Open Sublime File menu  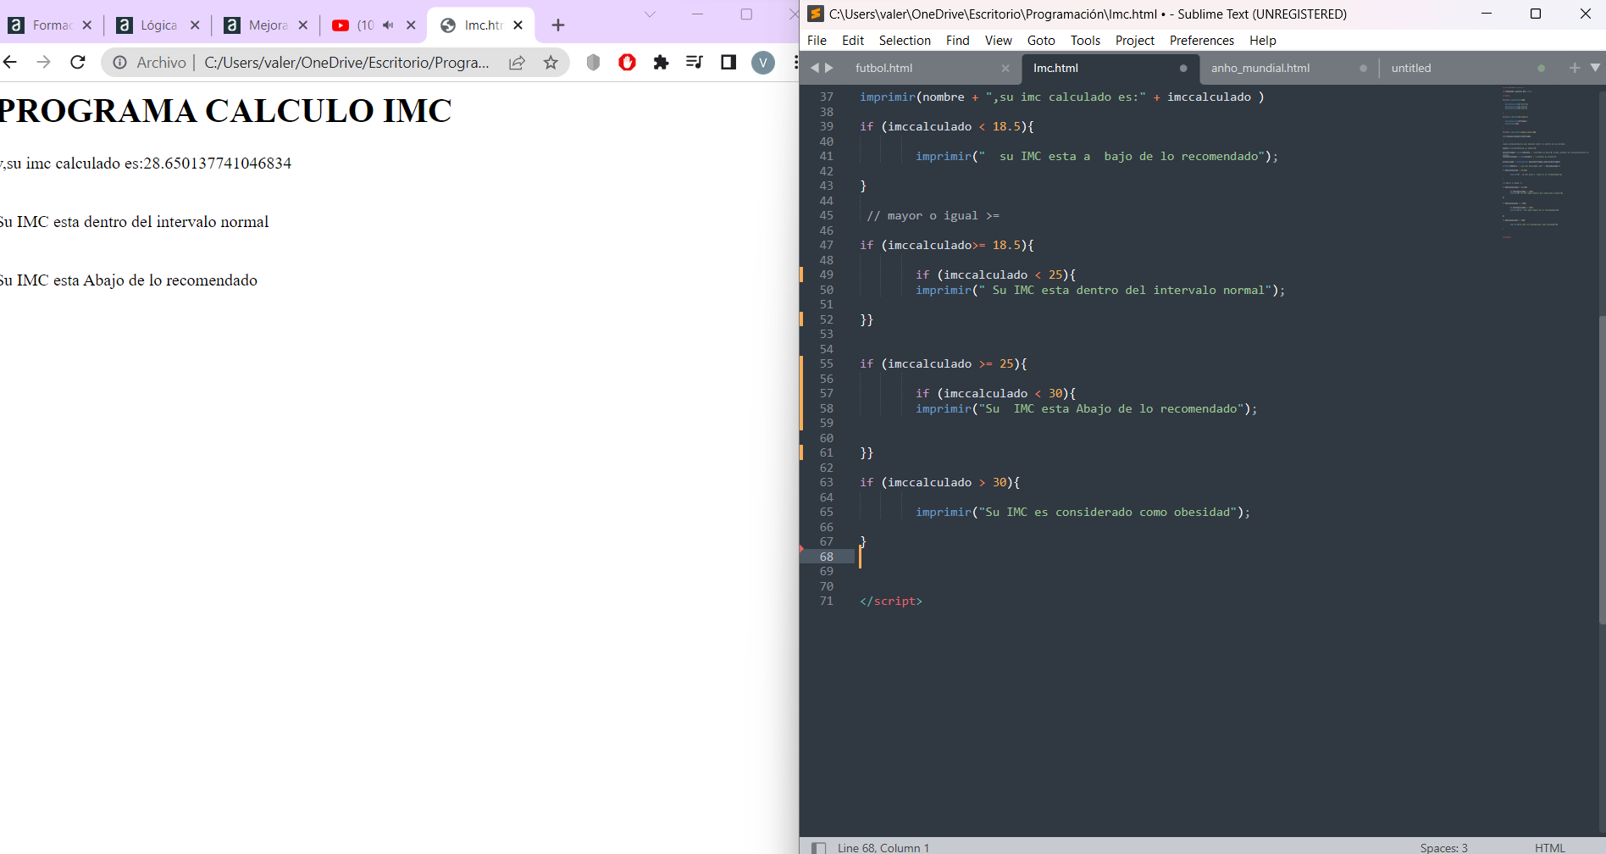point(817,41)
